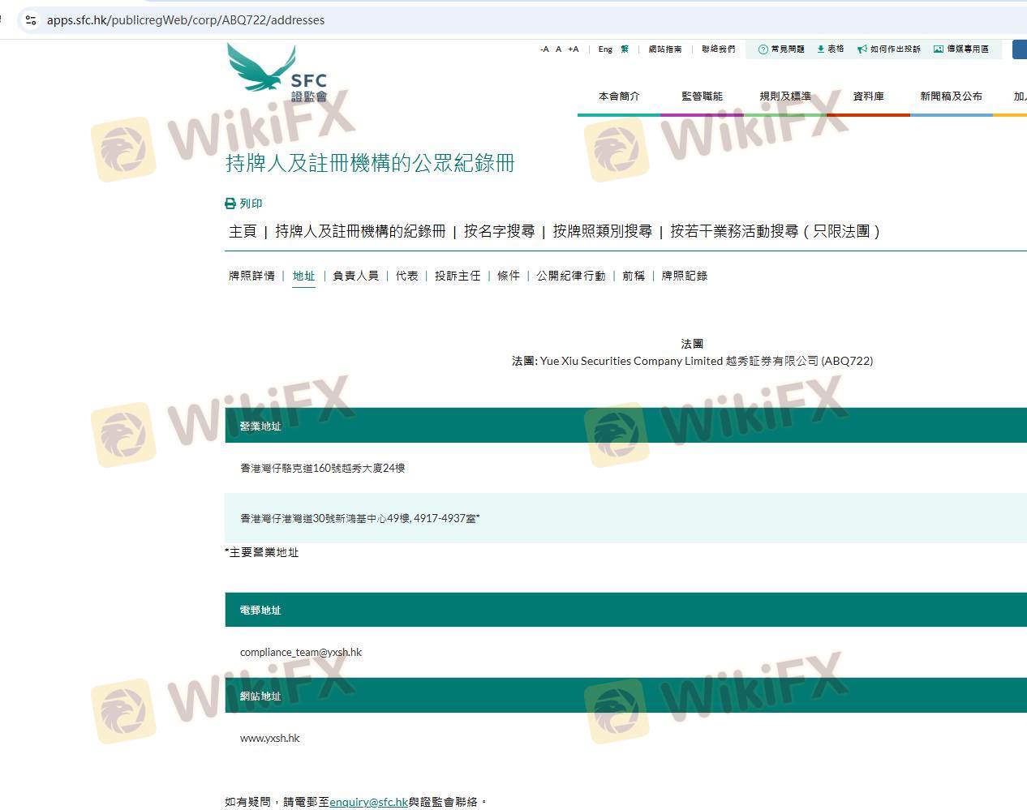Click the 傳媒專用區 image icon
This screenshot has width=1027, height=810.
pyautogui.click(x=939, y=49)
